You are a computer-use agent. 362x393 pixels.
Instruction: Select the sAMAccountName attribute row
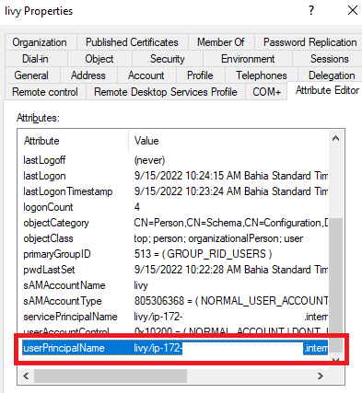coord(175,285)
